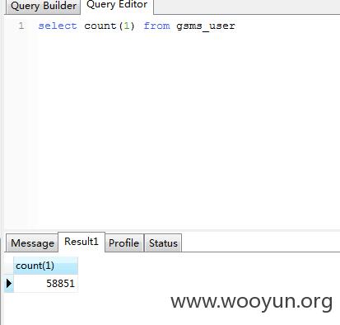The width and height of the screenshot is (340, 325).
Task: Select the Result1 tab
Action: pyautogui.click(x=82, y=242)
